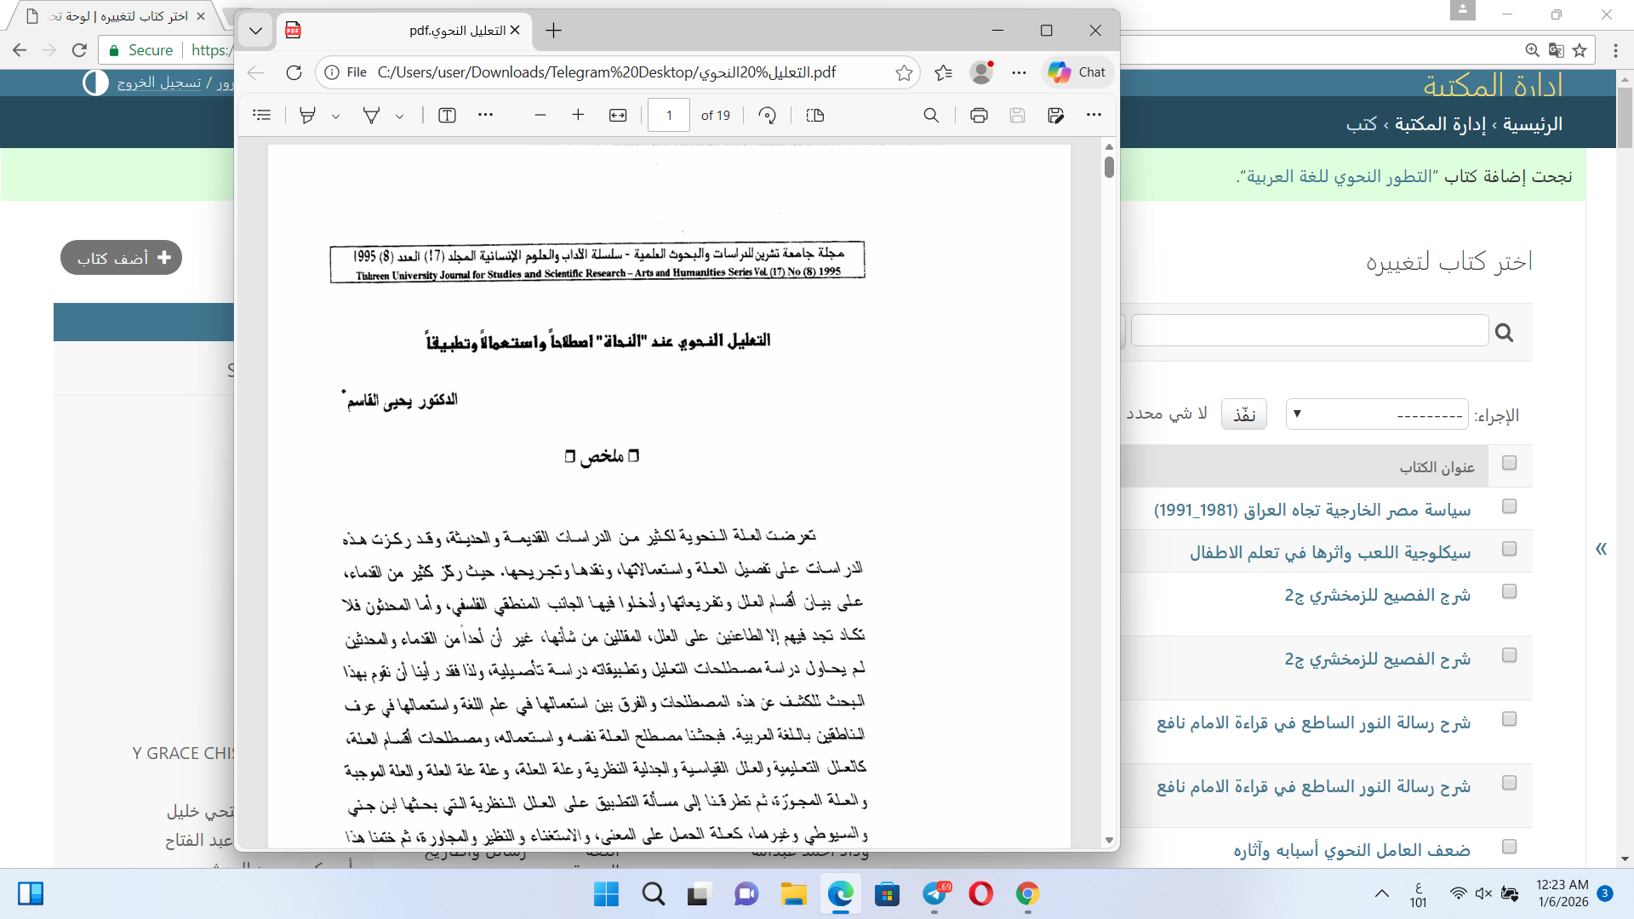Click the book search magnifier icon
This screenshot has width=1634, height=919.
coord(1505,333)
